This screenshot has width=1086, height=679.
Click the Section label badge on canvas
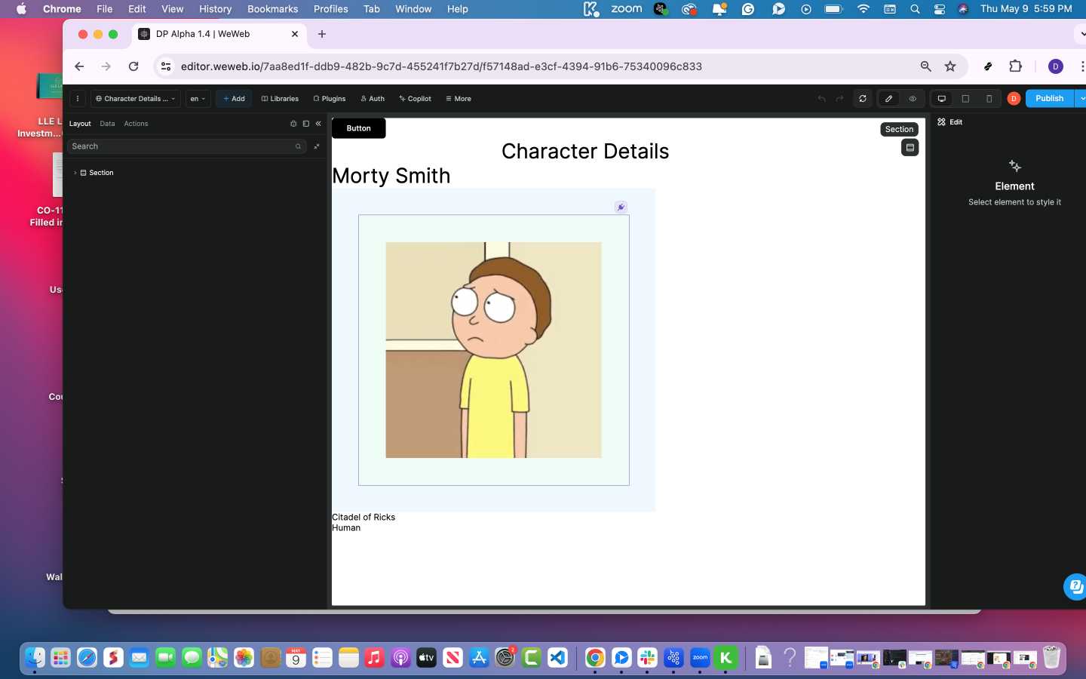pyautogui.click(x=899, y=130)
